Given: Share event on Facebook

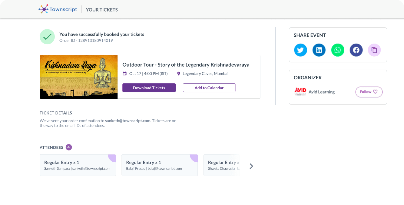Looking at the screenshot, I should pyautogui.click(x=356, y=50).
